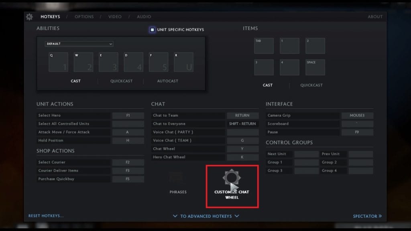This screenshot has width=411, height=231.
Task: Select the Hotkeys tab
Action: (x=50, y=17)
